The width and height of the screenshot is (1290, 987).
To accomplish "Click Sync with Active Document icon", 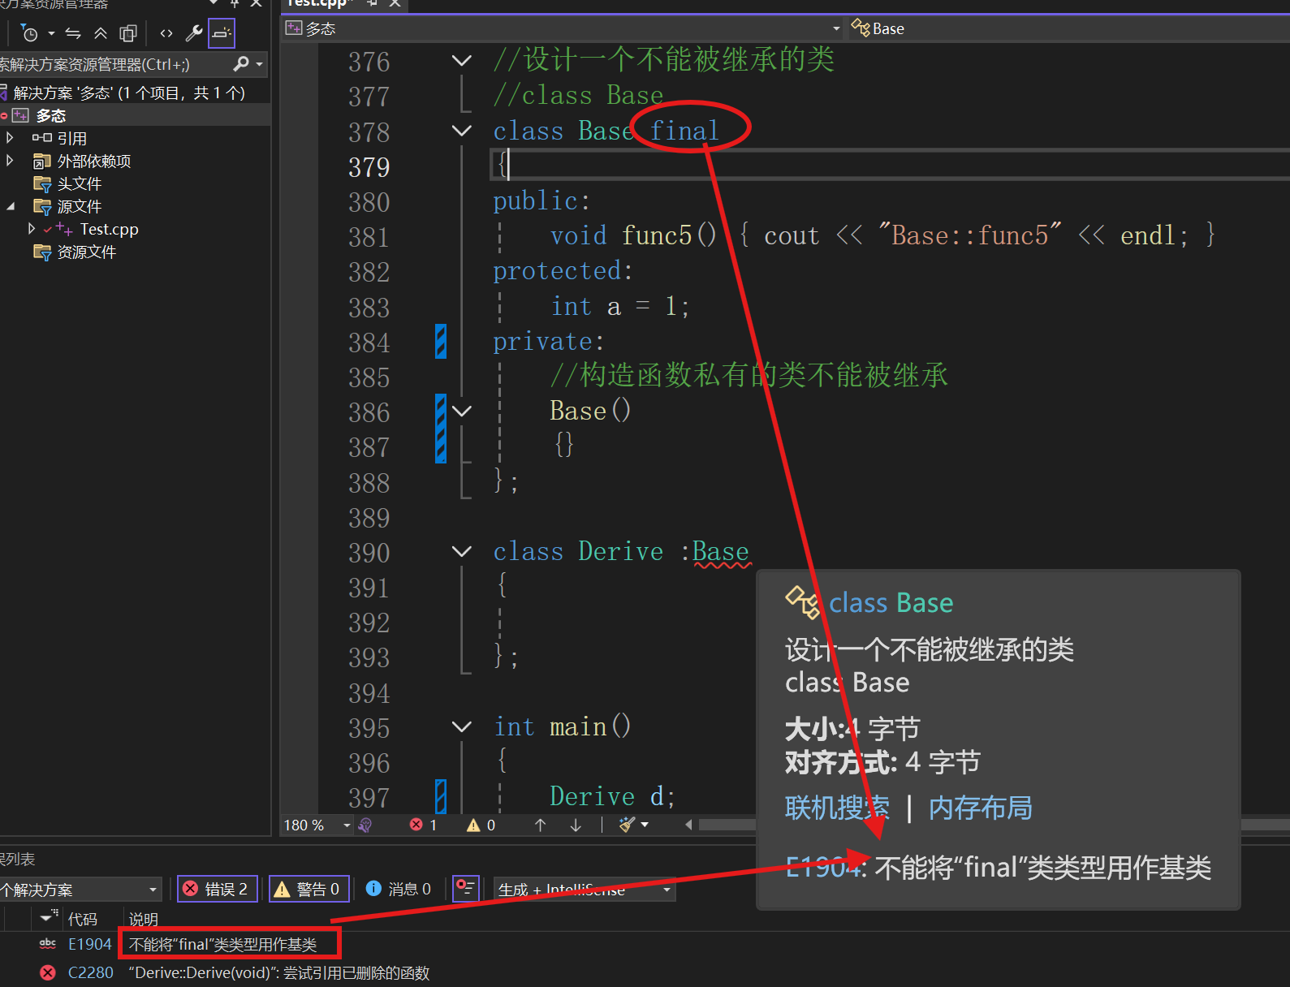I will click(x=73, y=33).
